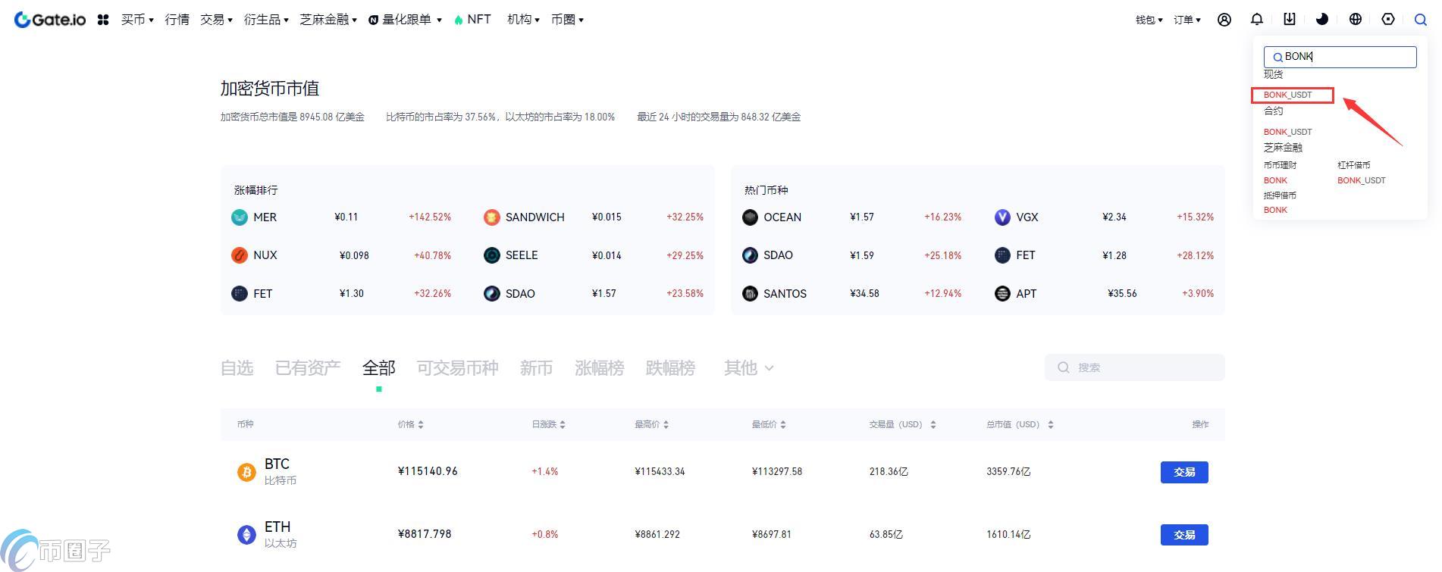Click the SANTOS coin icon
Screen dimensions: 1442x572
(x=750, y=293)
